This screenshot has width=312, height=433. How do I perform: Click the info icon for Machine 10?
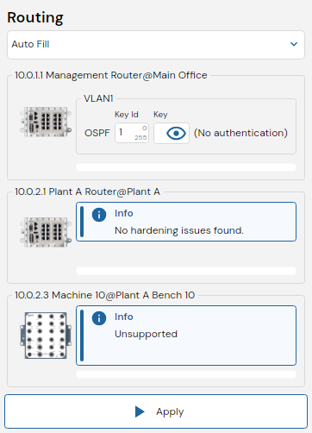99,318
